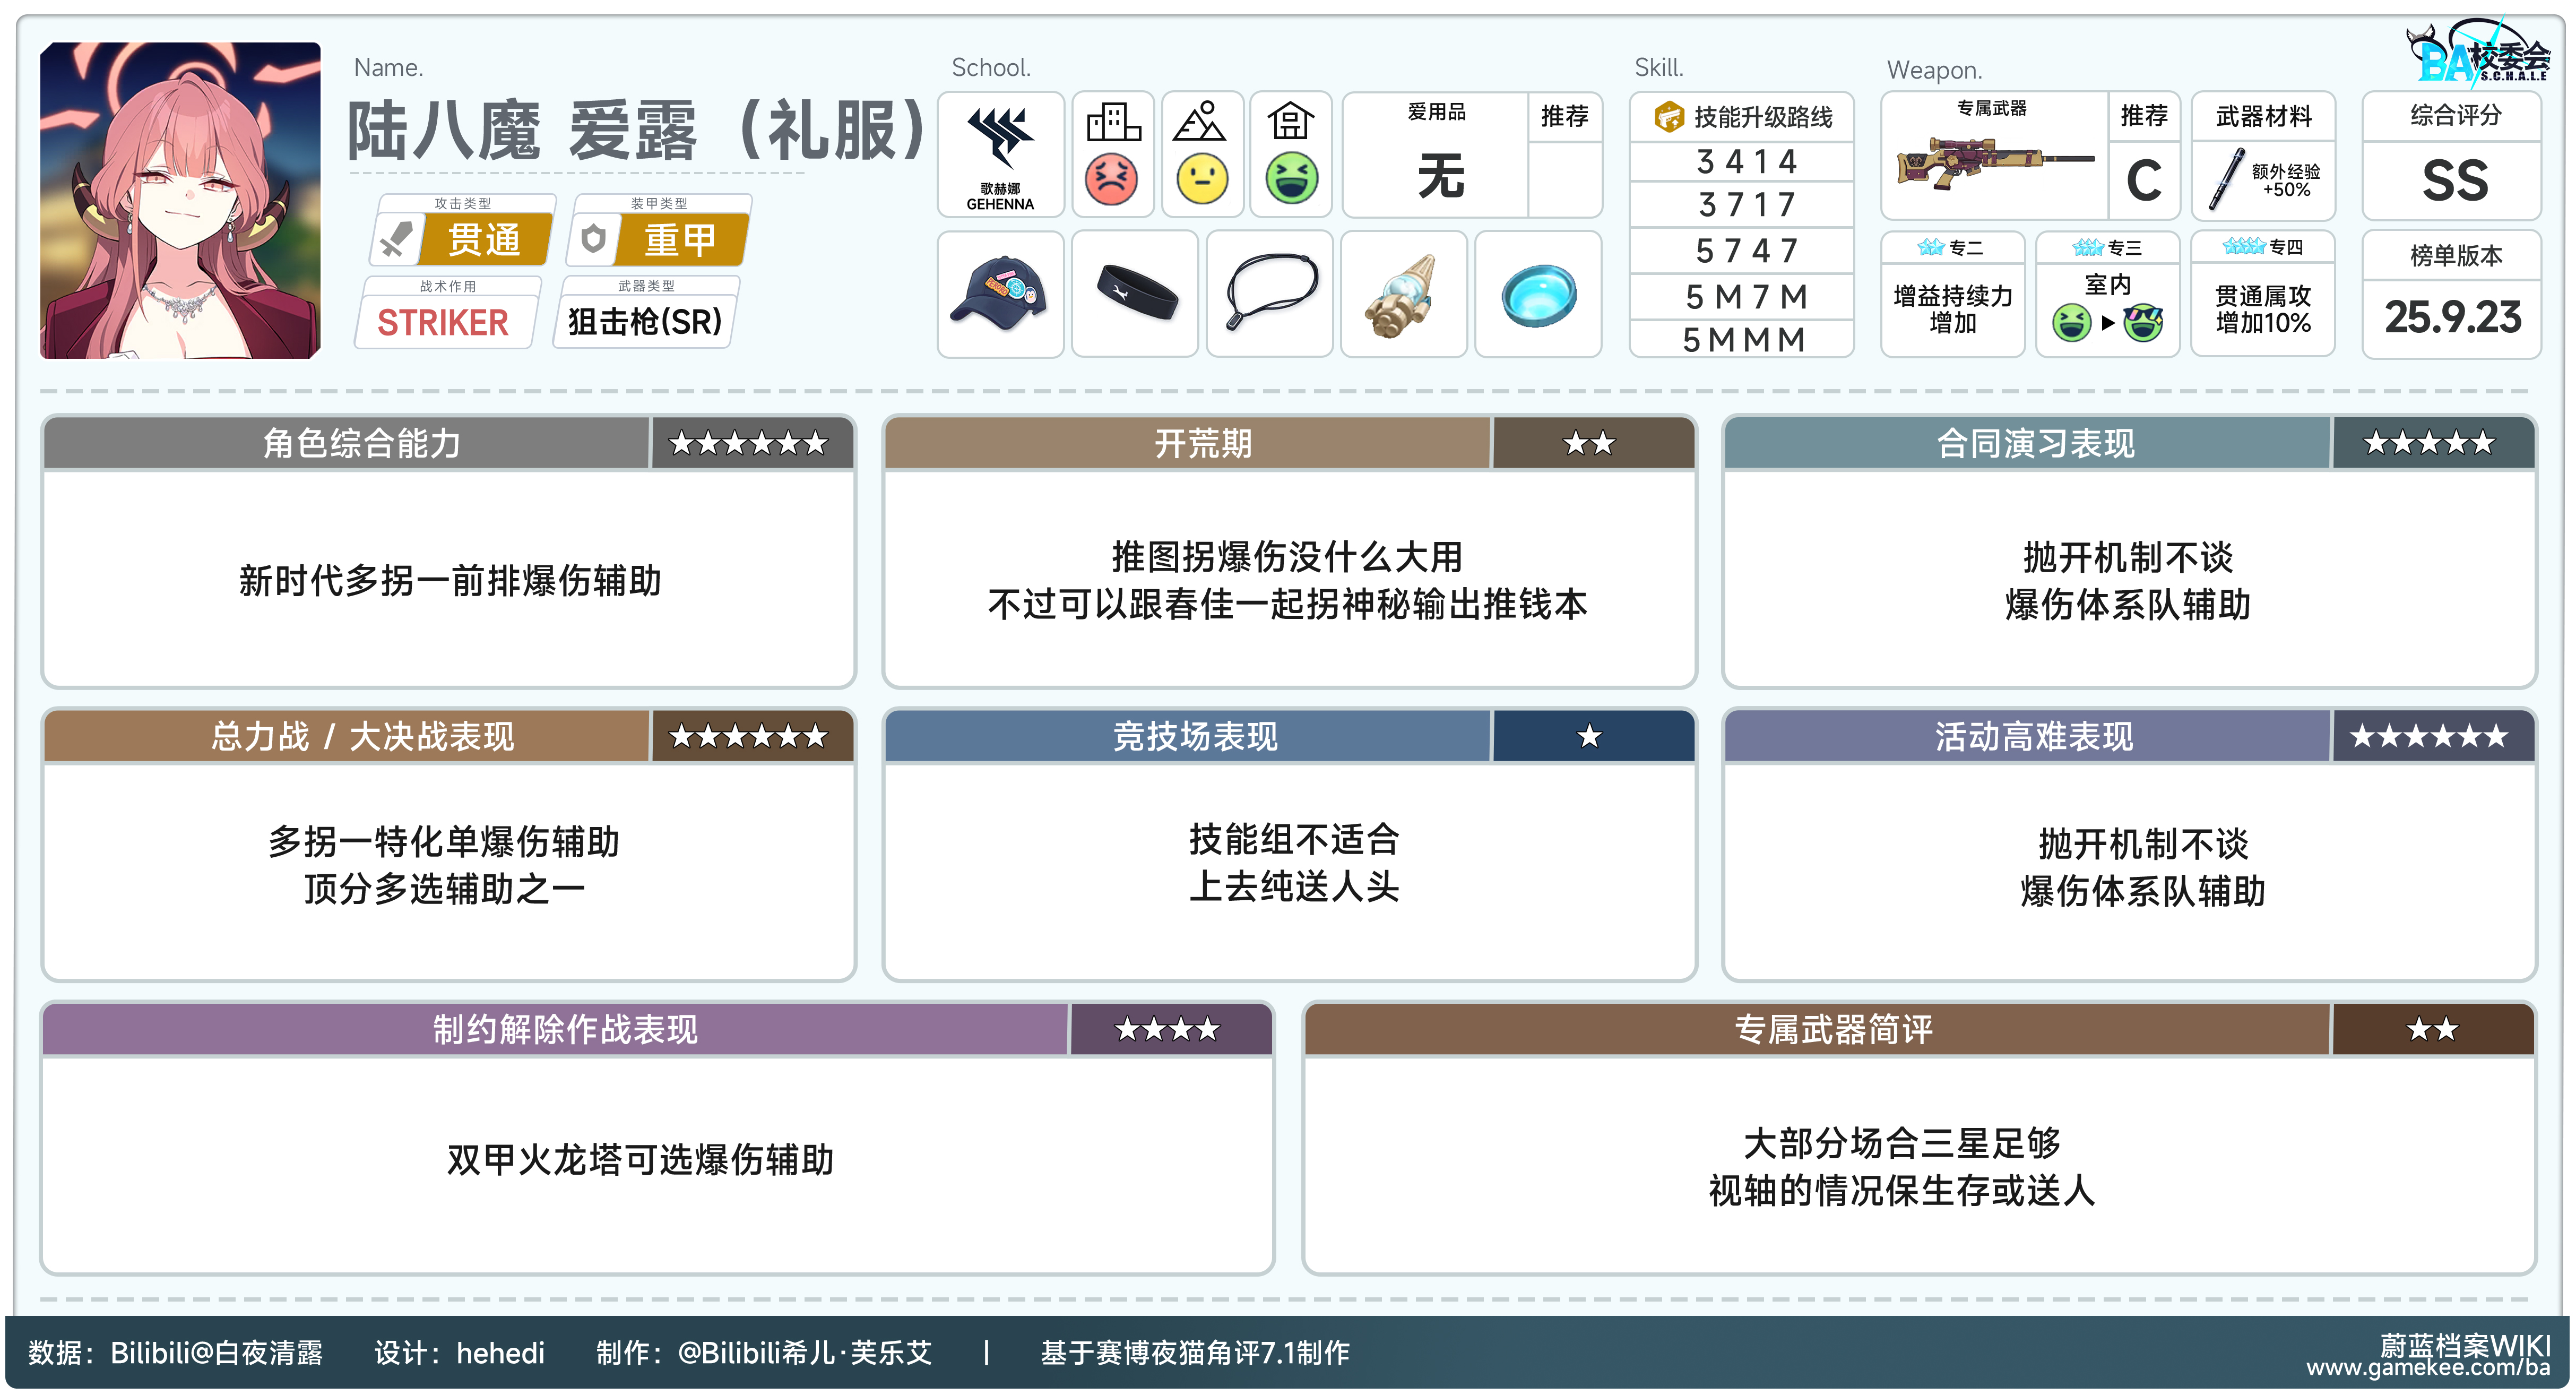Image resolution: width=2576 pixels, height=1395 pixels.
Task: Click the 开荒期 section header
Action: point(1202,443)
